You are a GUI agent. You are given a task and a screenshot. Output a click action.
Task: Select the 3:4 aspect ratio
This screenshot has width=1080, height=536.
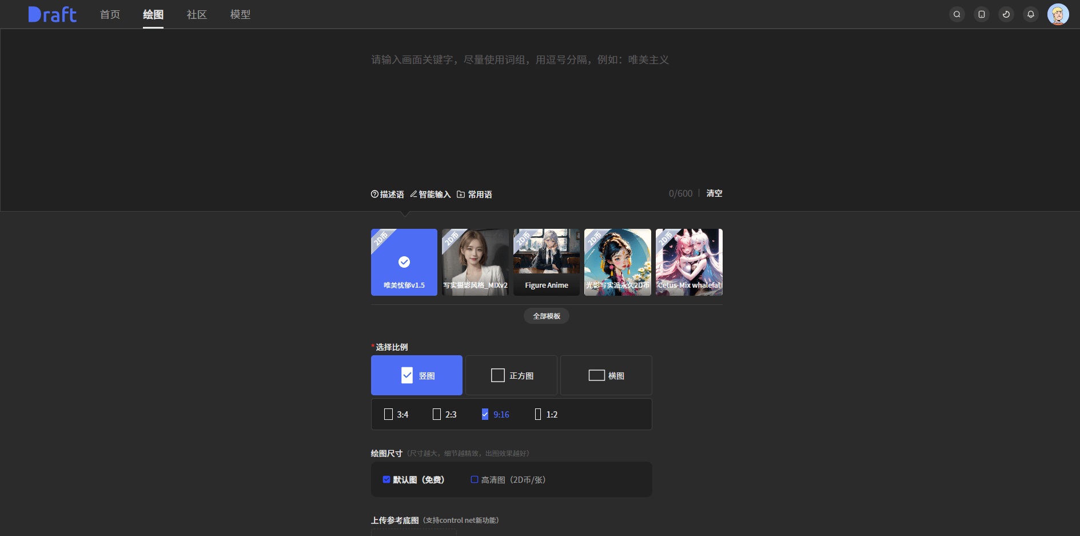396,415
